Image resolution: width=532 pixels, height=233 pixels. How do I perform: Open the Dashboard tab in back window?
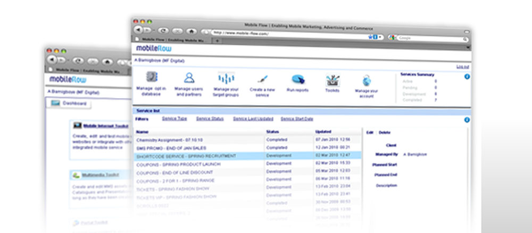coord(69,103)
